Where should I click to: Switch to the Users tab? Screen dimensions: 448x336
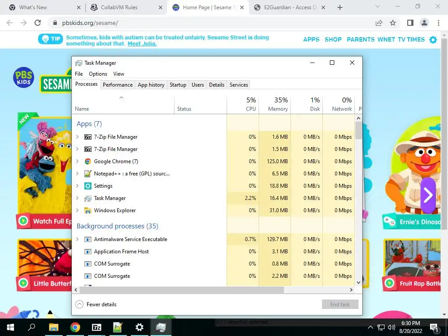(x=198, y=85)
